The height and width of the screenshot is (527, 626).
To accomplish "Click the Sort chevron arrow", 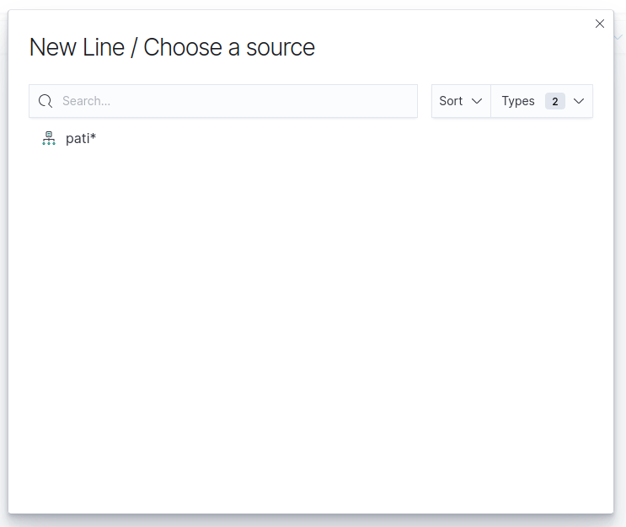I will [477, 101].
